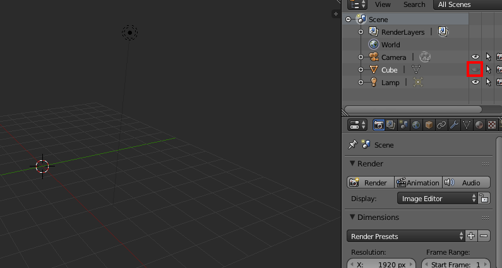Open the Display Image Editor dropdown
This screenshot has width=502, height=268.
pos(437,198)
